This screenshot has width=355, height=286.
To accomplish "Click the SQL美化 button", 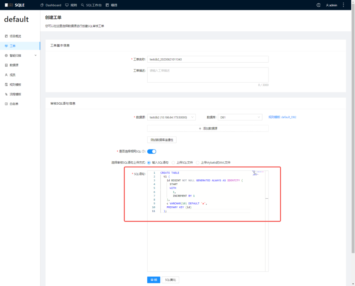I will pos(170,280).
